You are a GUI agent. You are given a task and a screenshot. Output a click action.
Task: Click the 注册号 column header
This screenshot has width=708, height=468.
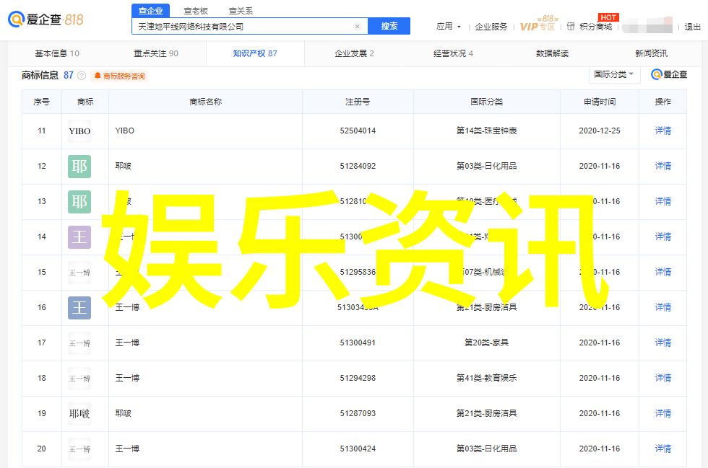[358, 102]
